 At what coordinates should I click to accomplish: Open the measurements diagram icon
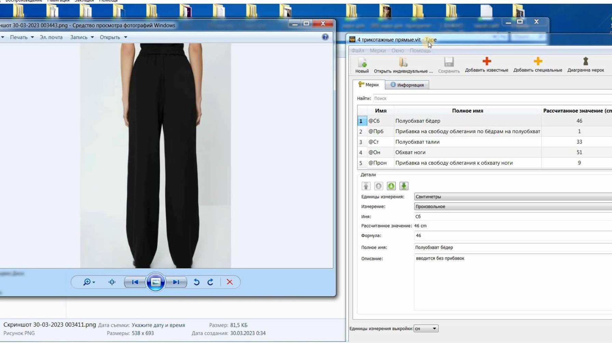click(585, 61)
